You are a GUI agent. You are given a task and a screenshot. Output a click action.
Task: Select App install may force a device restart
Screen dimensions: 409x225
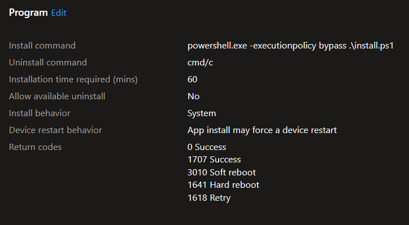[x=262, y=130]
